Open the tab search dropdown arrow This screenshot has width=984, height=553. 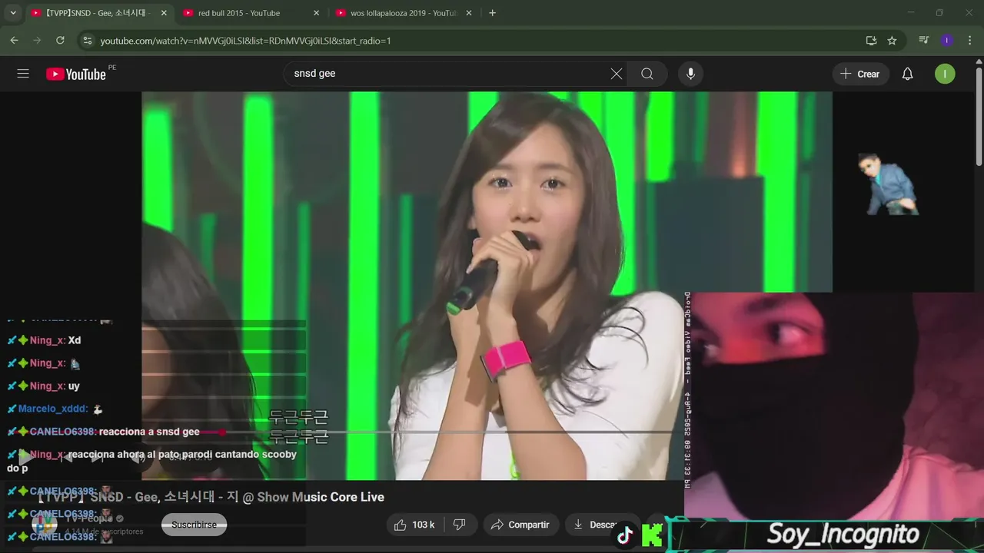(x=13, y=13)
